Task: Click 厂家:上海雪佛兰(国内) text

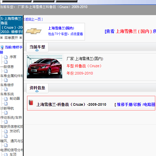Action: click(x=85, y=59)
